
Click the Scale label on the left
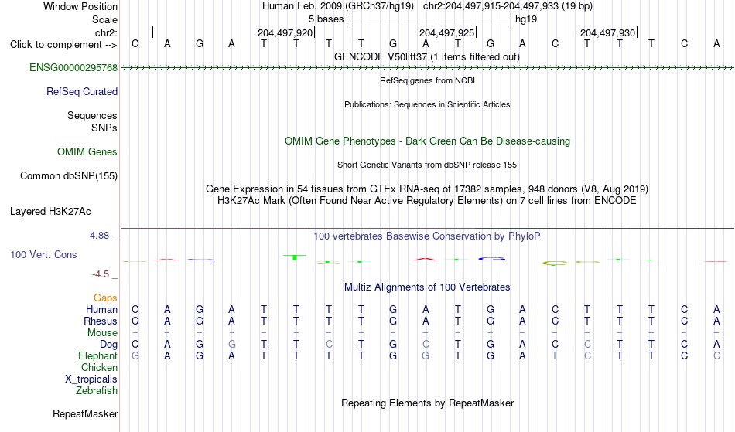[x=105, y=19]
